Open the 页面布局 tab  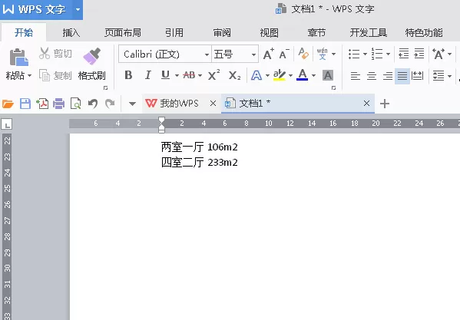(123, 32)
